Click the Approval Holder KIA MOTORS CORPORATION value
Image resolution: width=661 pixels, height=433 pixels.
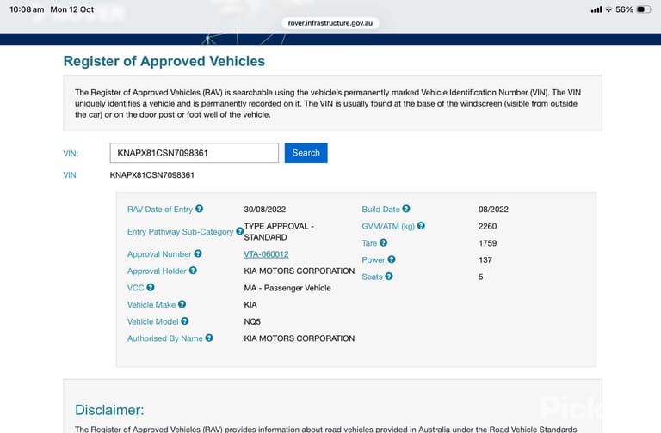point(300,271)
